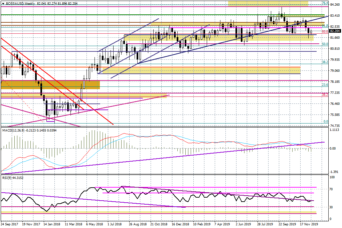This screenshot has height=228, width=342.
Task: Click the 2 Jun 2019 date label
Action: 243,224
